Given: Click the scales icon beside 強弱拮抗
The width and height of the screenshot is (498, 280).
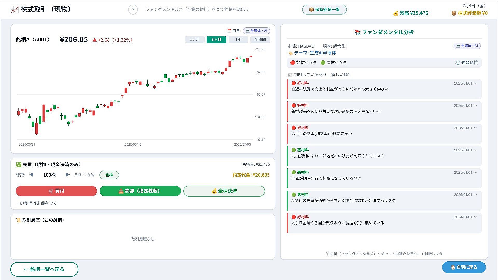Looking at the screenshot, I should click(458, 63).
